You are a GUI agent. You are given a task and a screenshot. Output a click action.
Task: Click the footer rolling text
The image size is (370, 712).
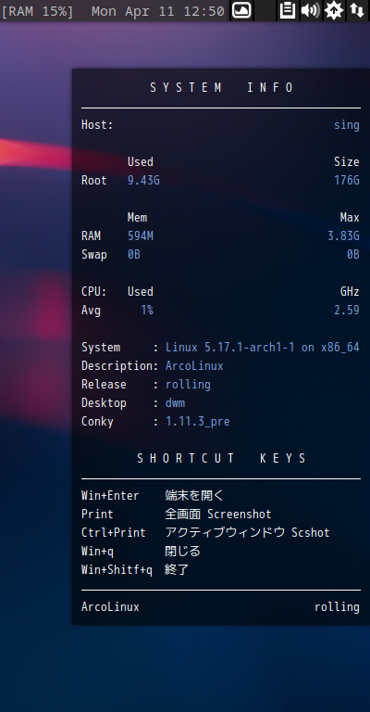coord(337,607)
